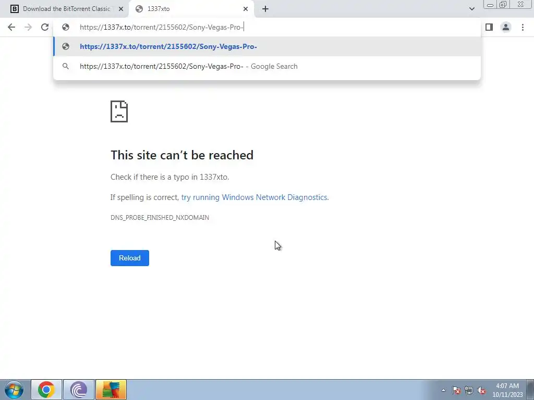Choose the 1337x.to URL autocomplete suggestion

[267, 46]
